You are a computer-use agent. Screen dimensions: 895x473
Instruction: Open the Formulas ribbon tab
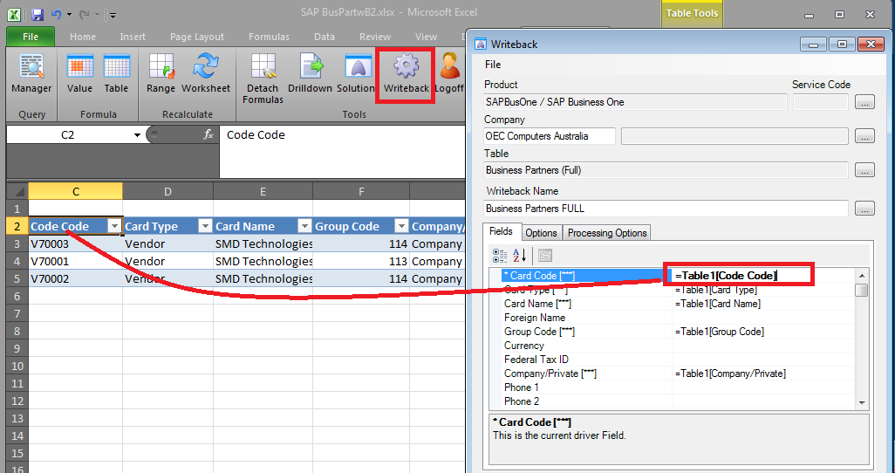[269, 37]
